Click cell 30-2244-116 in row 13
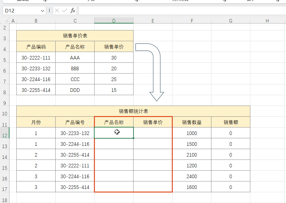 tap(75, 144)
